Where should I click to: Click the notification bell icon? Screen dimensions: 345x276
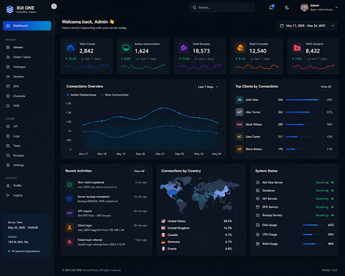[271, 8]
